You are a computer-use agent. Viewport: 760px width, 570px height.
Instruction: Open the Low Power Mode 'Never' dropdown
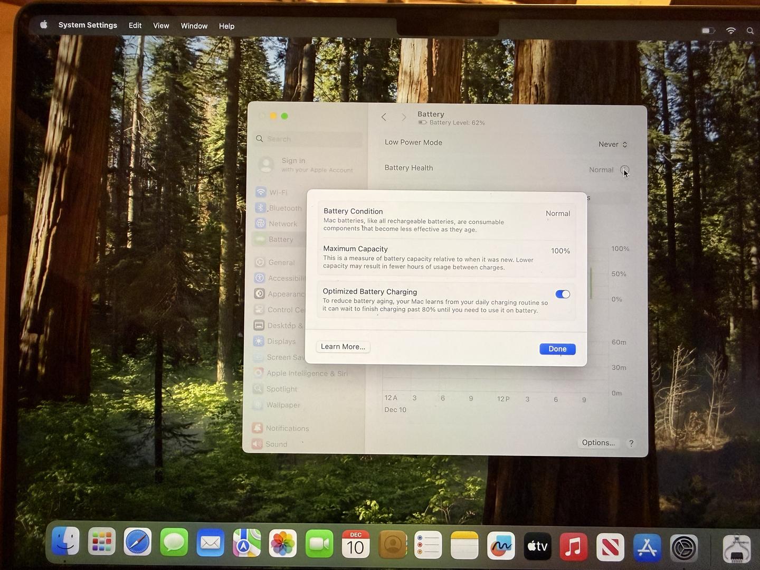[613, 144]
